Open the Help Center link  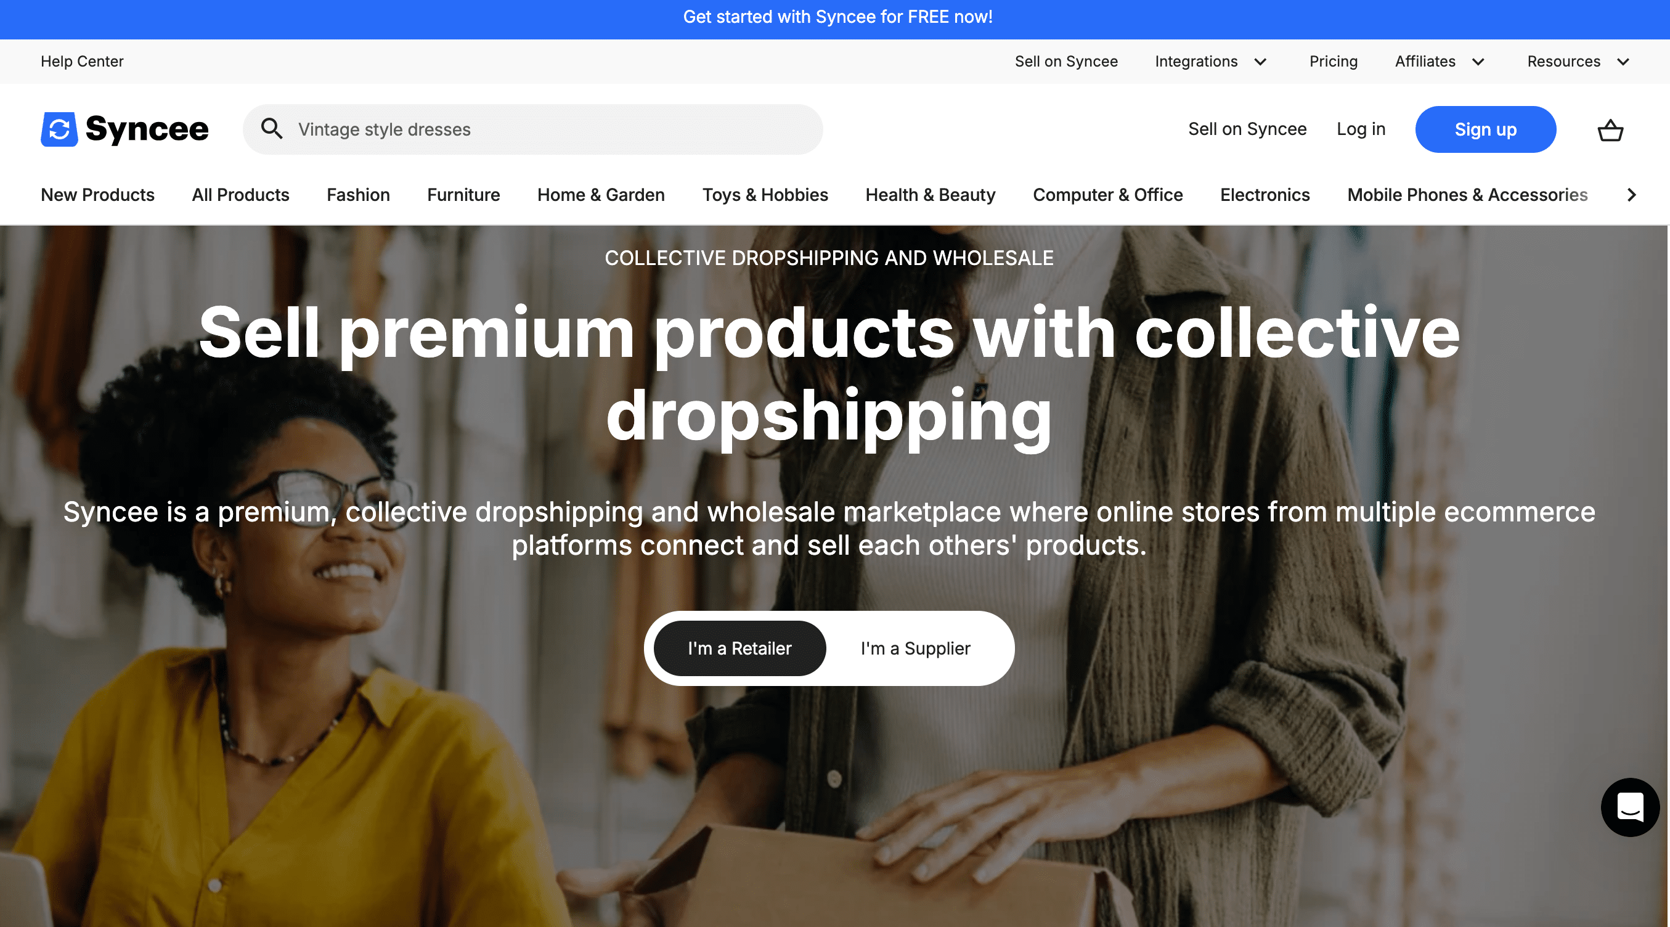click(82, 62)
